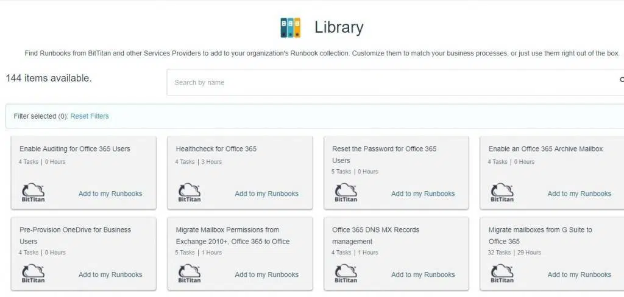Click the Reset Filters link
The image size is (624, 297).
click(x=90, y=116)
